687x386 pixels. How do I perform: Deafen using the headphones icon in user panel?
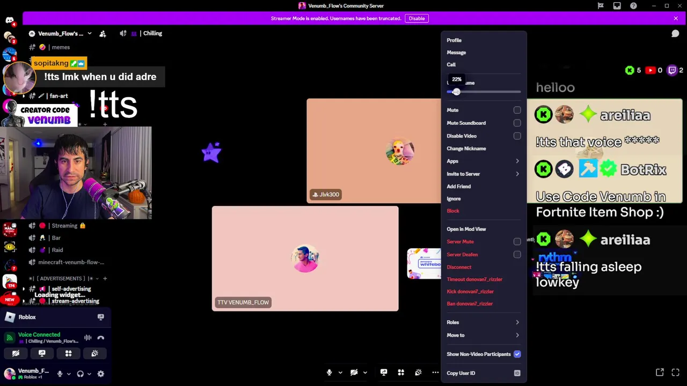point(81,374)
